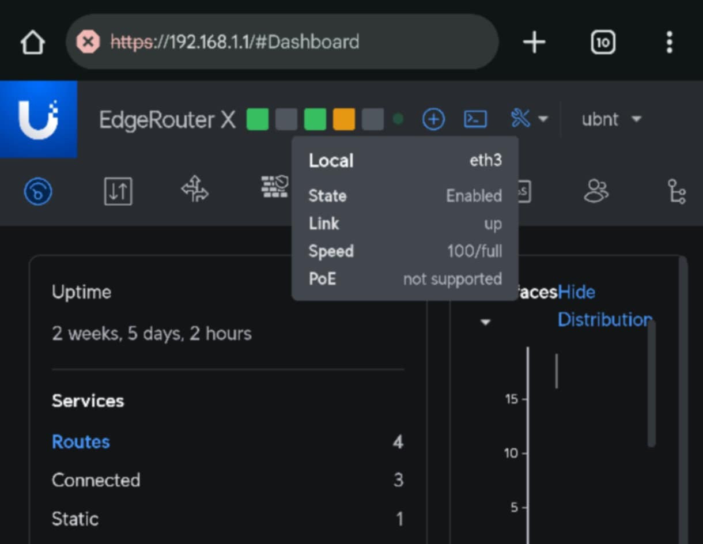Click the Hide link
The image size is (703, 544).
click(x=576, y=292)
